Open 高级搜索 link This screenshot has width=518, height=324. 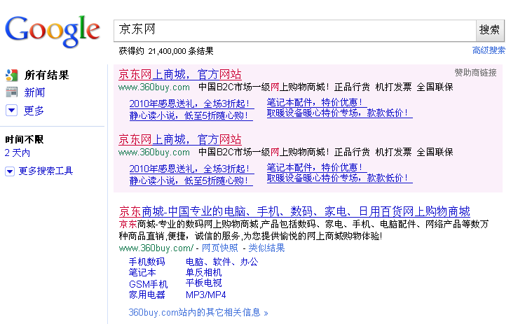click(x=489, y=50)
